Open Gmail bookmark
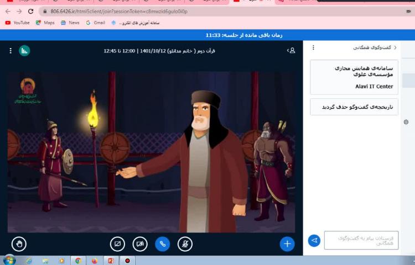The width and height of the screenshot is (415, 265). pyautogui.click(x=95, y=23)
